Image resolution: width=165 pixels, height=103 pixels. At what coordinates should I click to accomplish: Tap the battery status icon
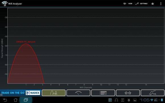click(162, 100)
